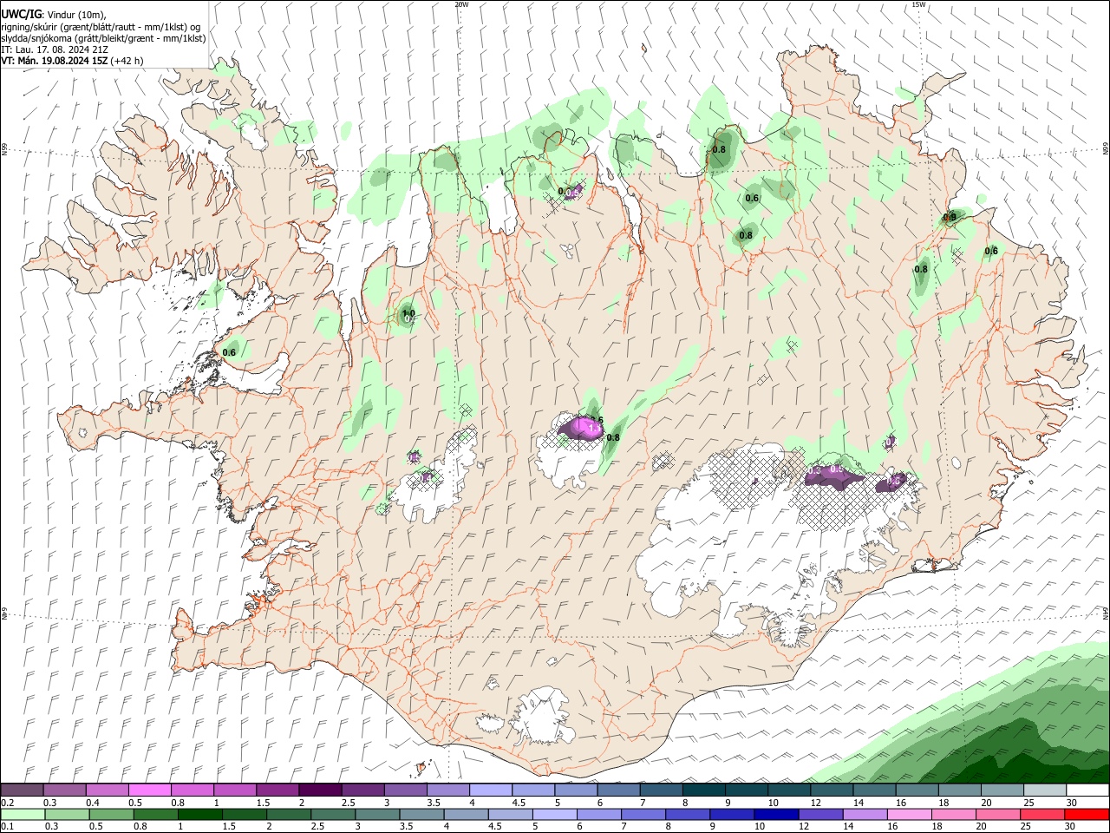The height and width of the screenshot is (833, 1110).
Task: Click the 'IT: Lau. 17. 08. 2024 21Z' line
Action: [55, 49]
